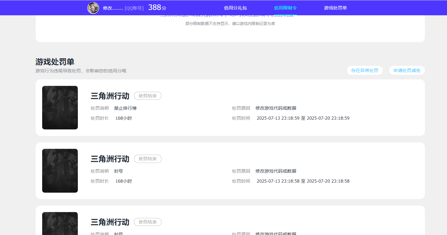447x235 pixels.
Task: Click the 存在异常处罚 button
Action: pos(365,70)
